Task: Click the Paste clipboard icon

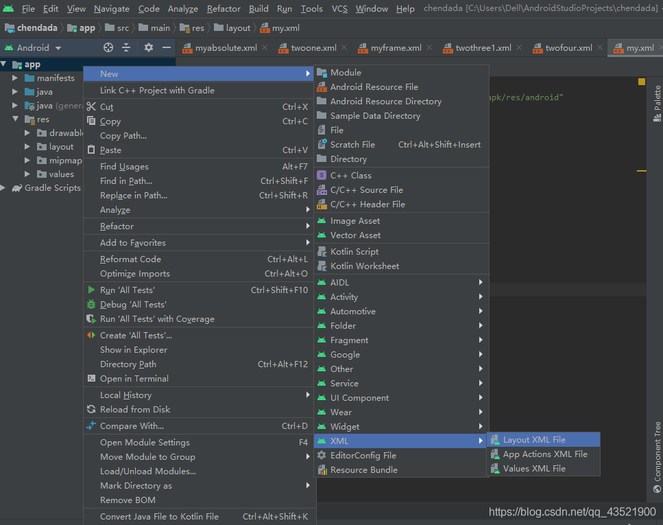Action: [91, 150]
